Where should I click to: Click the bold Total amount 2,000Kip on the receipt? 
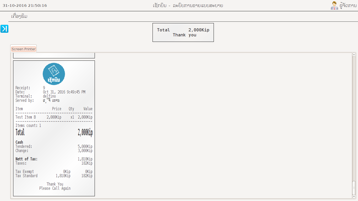85,133
